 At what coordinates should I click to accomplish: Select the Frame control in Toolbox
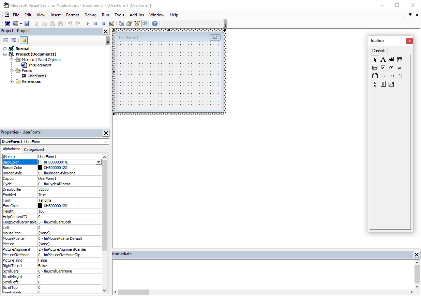pyautogui.click(x=375, y=76)
